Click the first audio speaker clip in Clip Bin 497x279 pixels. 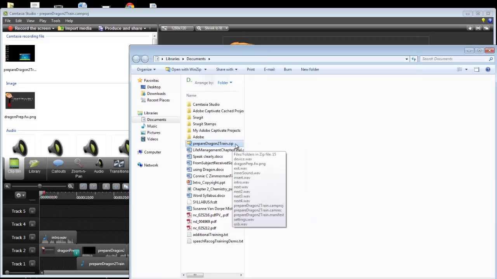click(20, 147)
